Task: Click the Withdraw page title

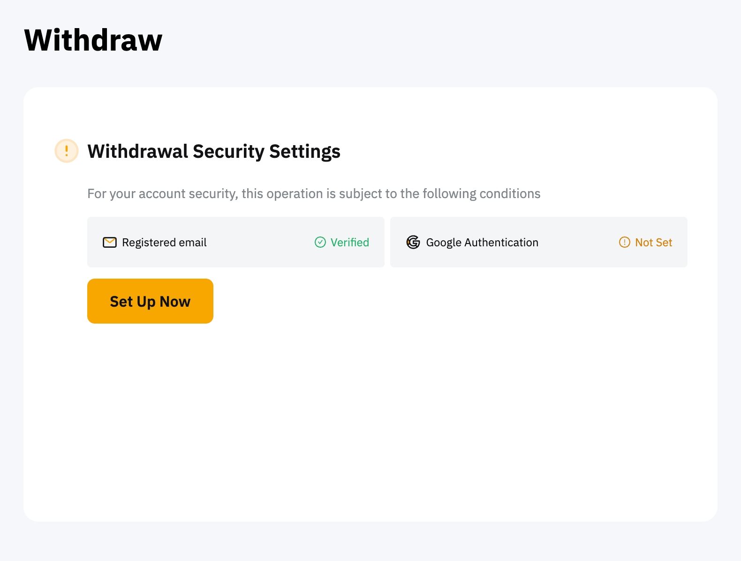Action: (93, 40)
